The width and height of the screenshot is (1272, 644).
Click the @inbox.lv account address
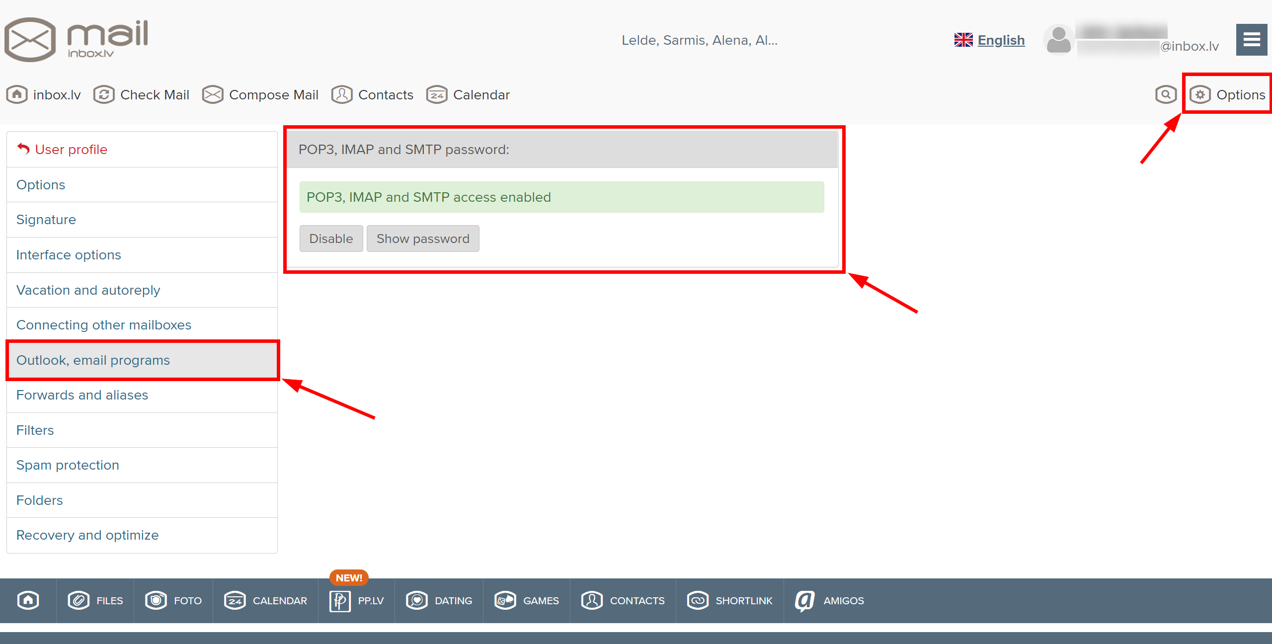point(1189,46)
